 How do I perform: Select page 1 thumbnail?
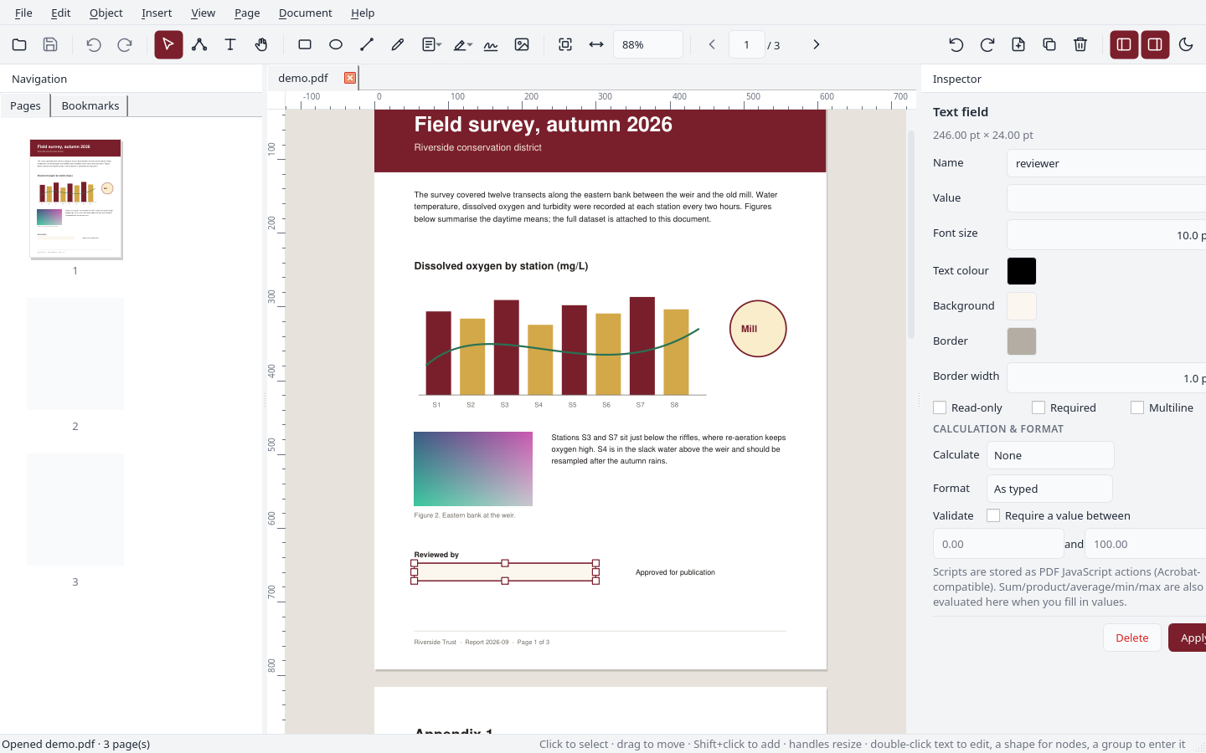click(75, 199)
